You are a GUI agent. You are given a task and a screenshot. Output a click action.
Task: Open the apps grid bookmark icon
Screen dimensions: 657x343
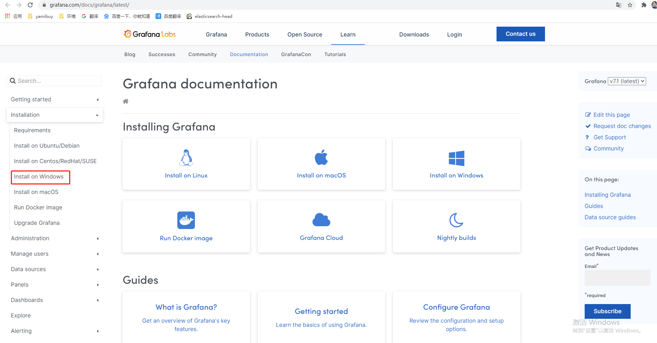click(x=7, y=16)
